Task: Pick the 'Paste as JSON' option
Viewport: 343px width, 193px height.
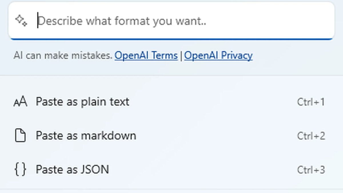Action: [72, 169]
